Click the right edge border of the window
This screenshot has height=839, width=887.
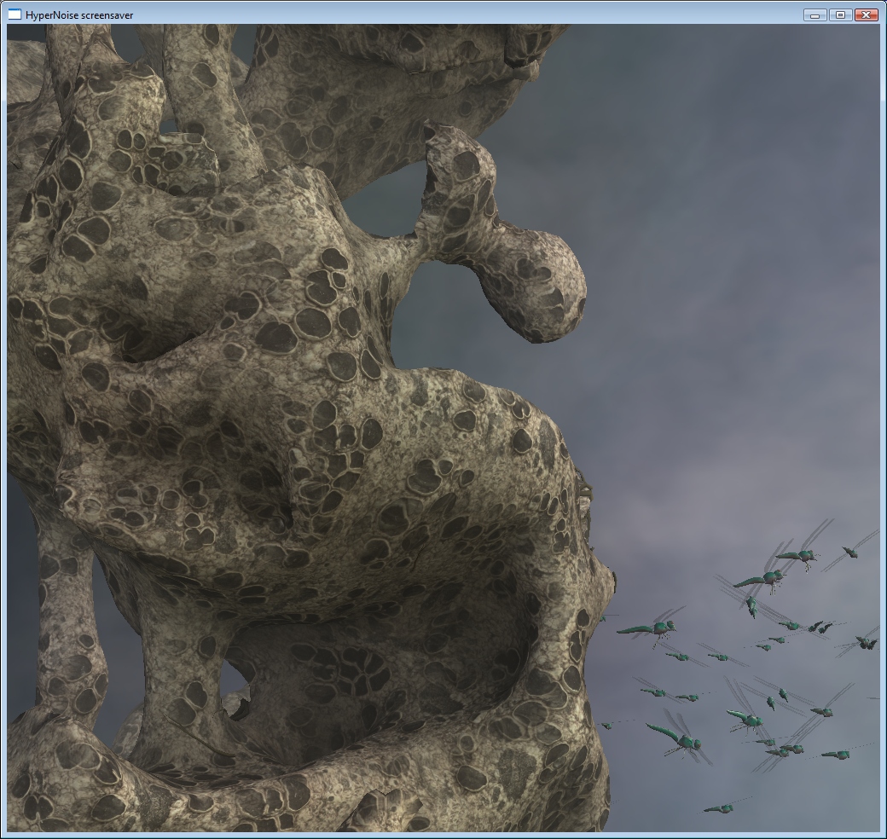point(883,426)
